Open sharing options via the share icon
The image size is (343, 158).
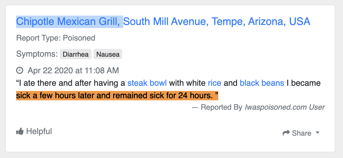coord(287,133)
